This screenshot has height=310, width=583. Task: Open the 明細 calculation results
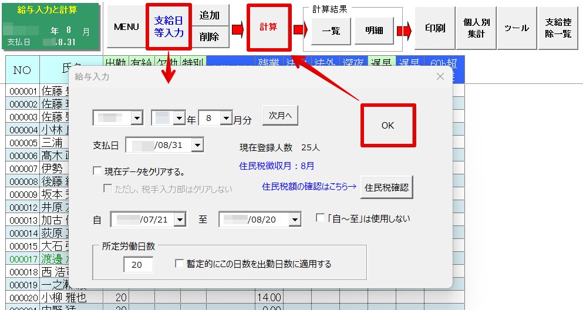[374, 31]
